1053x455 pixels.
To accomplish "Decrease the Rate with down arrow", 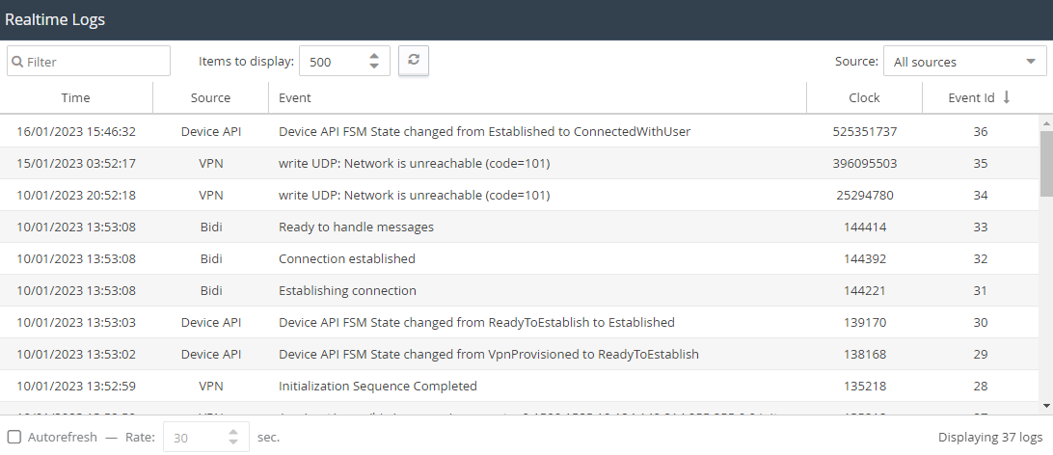I will click(233, 442).
